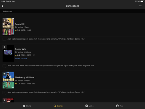Tap the comment icon under The Benny Hill Show
This screenshot has width=145, height=109.
(x=4, y=92)
